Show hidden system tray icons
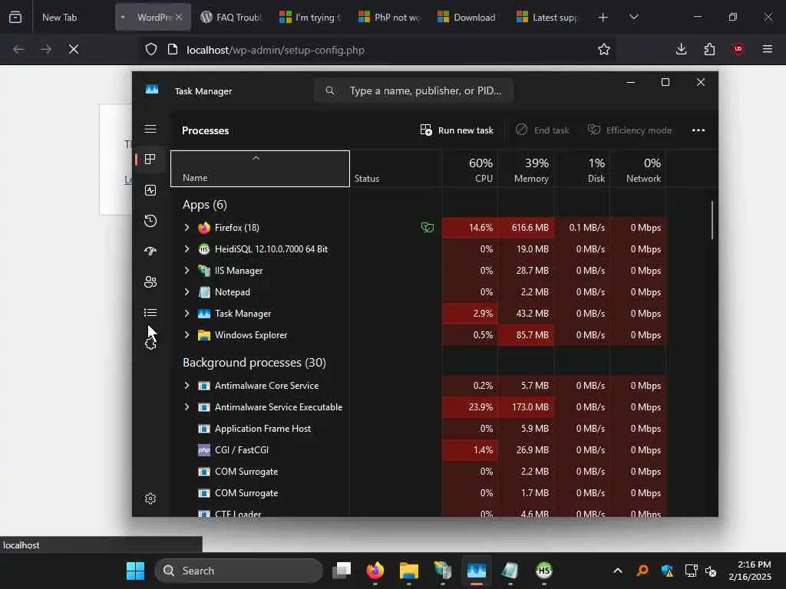The image size is (786, 589). [618, 571]
